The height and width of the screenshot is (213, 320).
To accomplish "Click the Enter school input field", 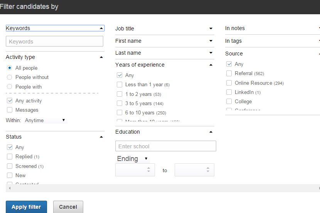I will coord(165,146).
